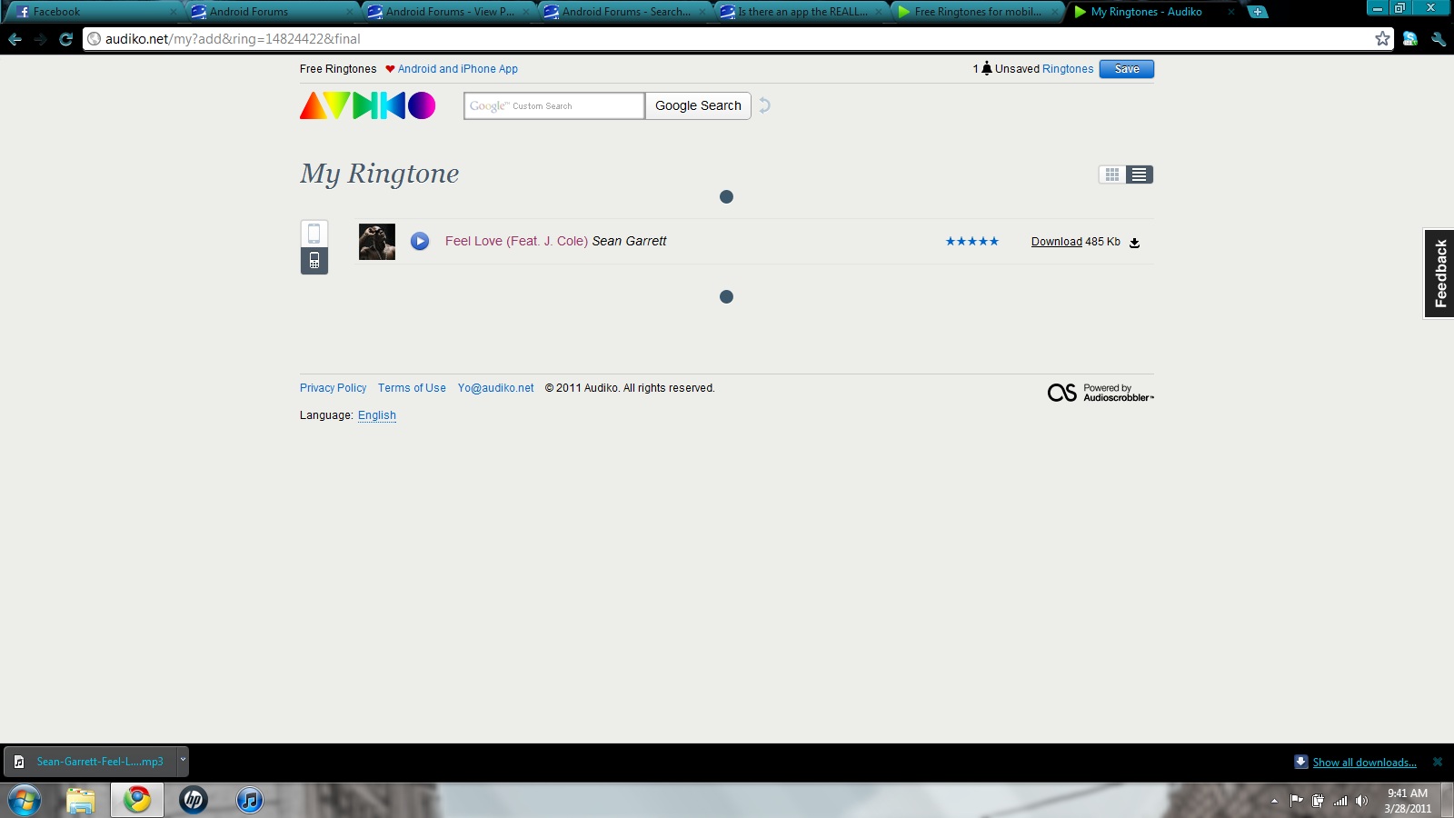Click the browser extension icon near the wrench
The image size is (1454, 818).
point(1410,39)
